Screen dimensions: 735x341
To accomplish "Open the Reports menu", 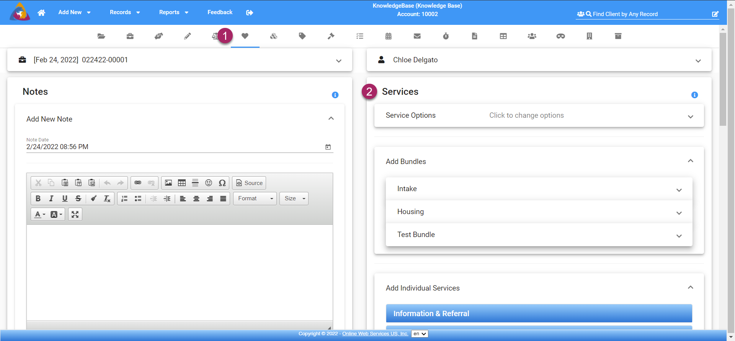I will 174,12.
